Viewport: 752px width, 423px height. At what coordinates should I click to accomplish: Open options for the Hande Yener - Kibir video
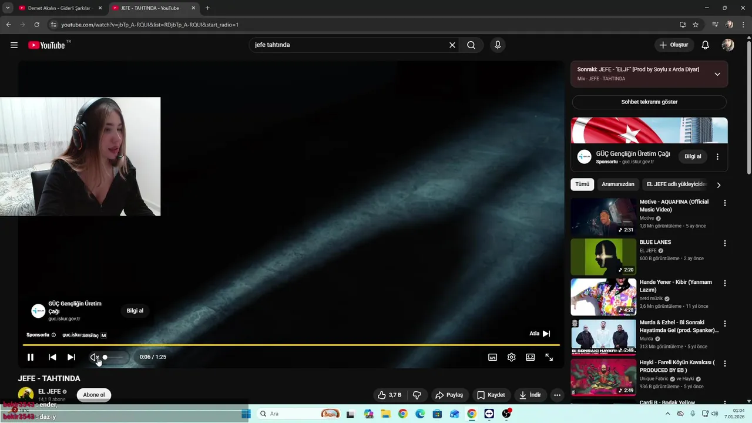pos(725,283)
